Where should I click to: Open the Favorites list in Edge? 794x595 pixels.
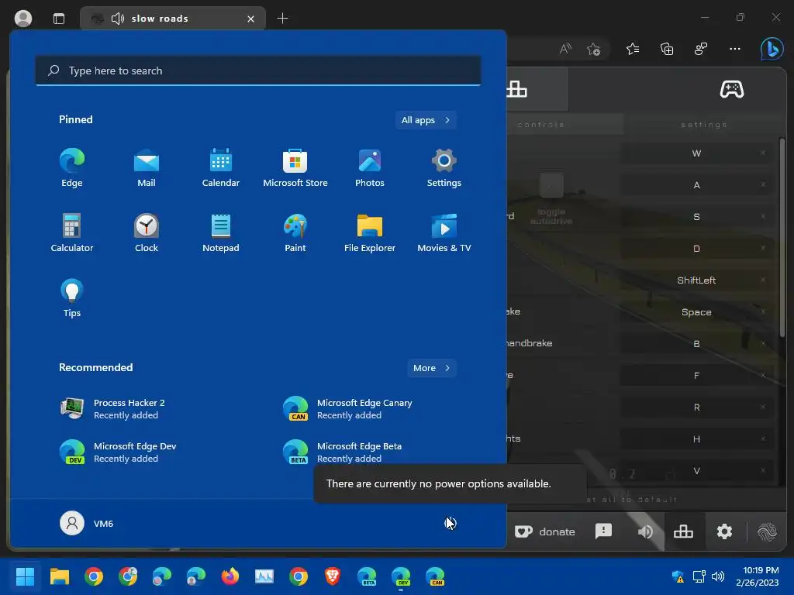pos(633,49)
